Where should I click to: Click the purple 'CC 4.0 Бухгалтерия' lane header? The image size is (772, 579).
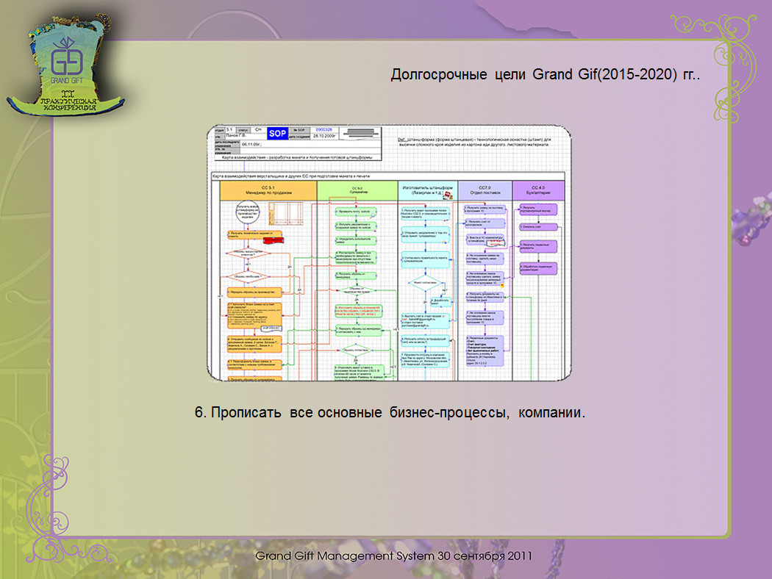pyautogui.click(x=538, y=190)
